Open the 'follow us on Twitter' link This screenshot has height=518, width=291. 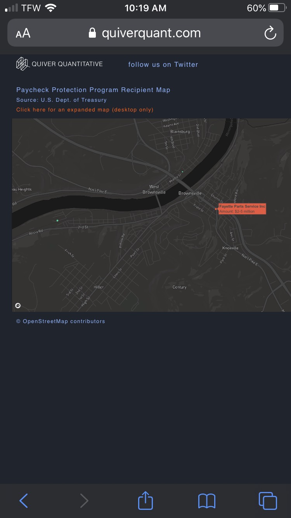tap(163, 64)
